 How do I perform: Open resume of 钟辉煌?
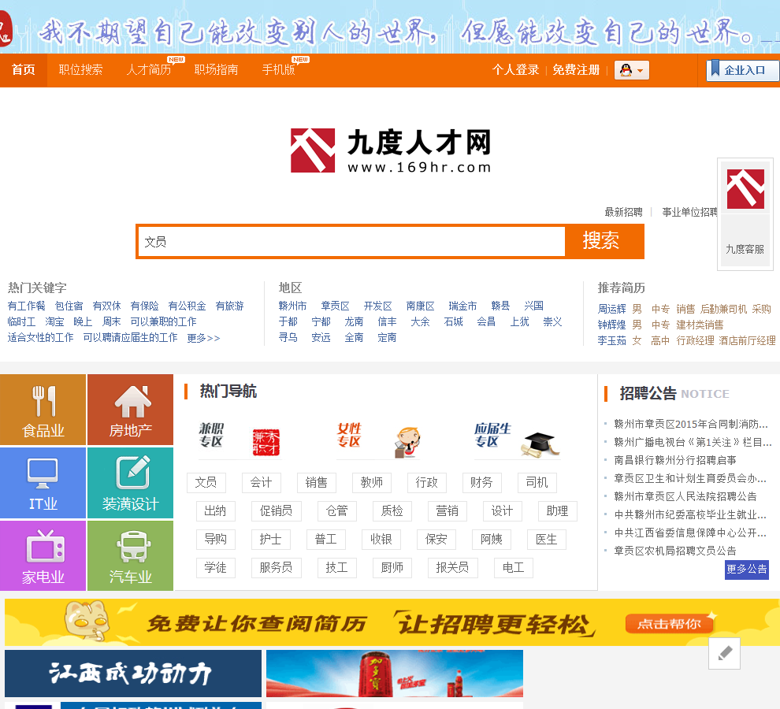(x=612, y=325)
